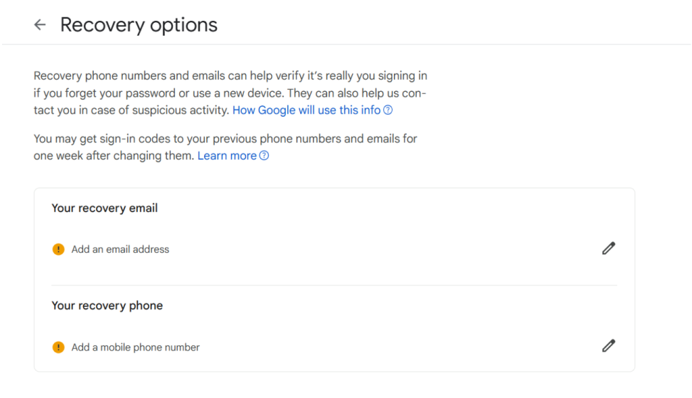
Task: Open the 'How Google will use this info' link
Action: pos(306,110)
